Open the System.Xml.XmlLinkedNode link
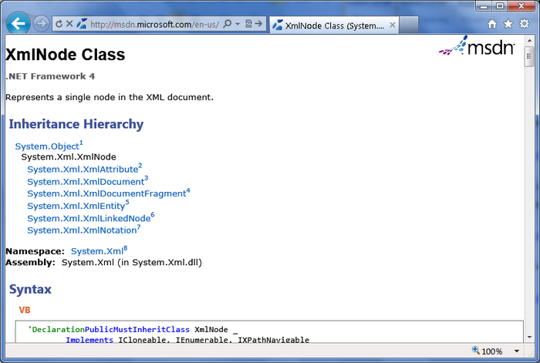540x363 pixels. click(88, 218)
